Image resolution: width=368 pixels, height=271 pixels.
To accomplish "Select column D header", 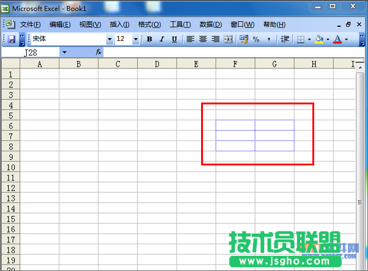I will click(x=157, y=64).
